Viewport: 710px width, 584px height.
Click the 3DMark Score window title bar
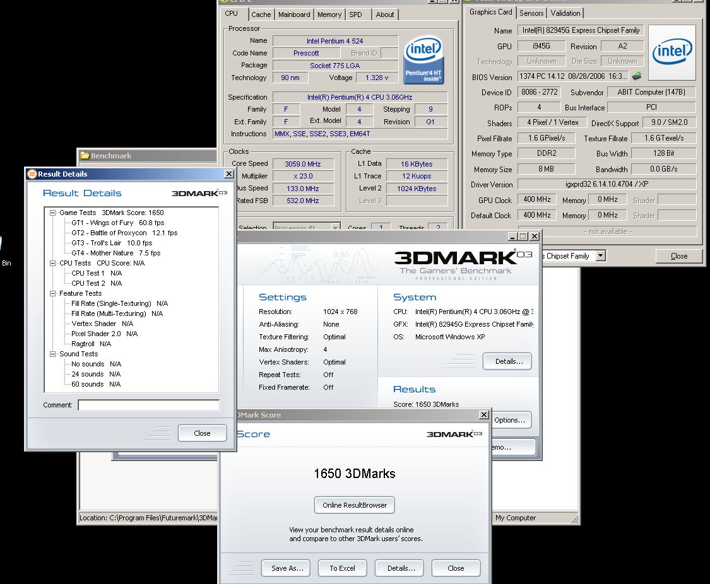pyautogui.click(x=354, y=415)
